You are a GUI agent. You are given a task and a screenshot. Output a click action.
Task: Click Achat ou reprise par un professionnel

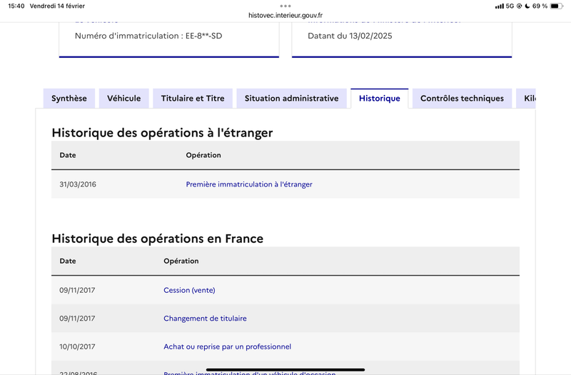point(227,346)
